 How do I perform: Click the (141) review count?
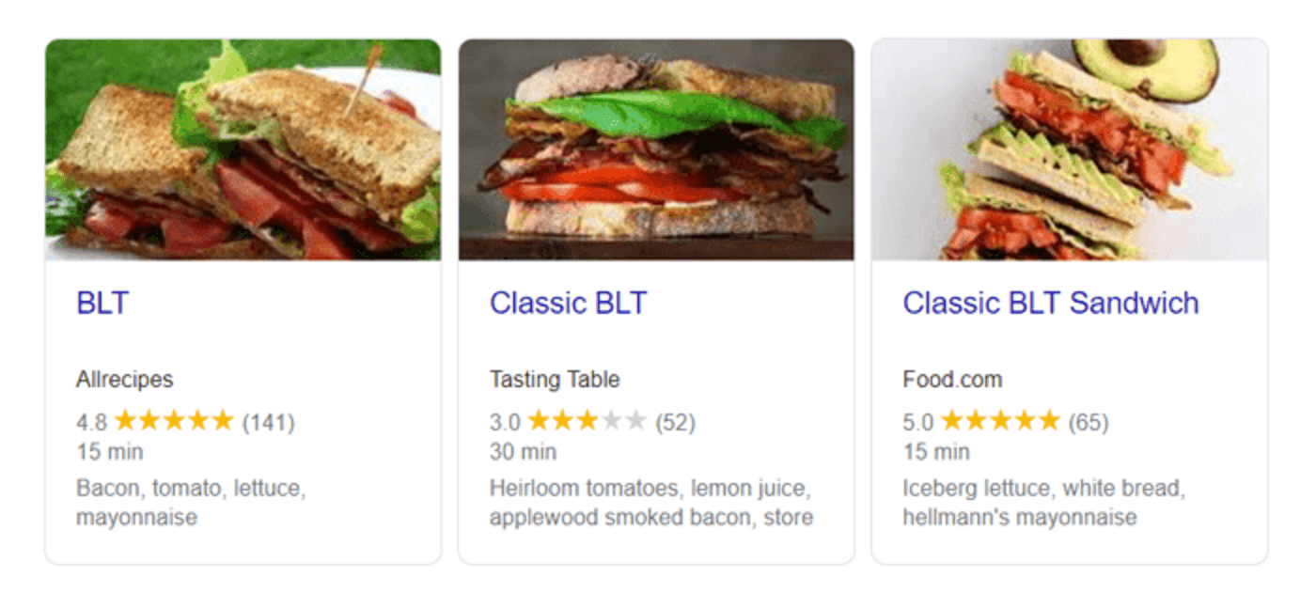pos(269,423)
